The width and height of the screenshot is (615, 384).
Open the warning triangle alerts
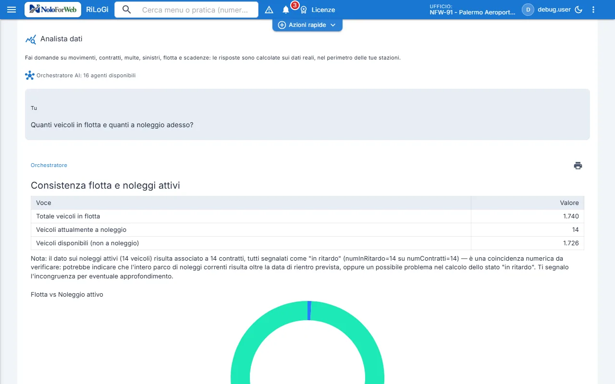tap(269, 10)
